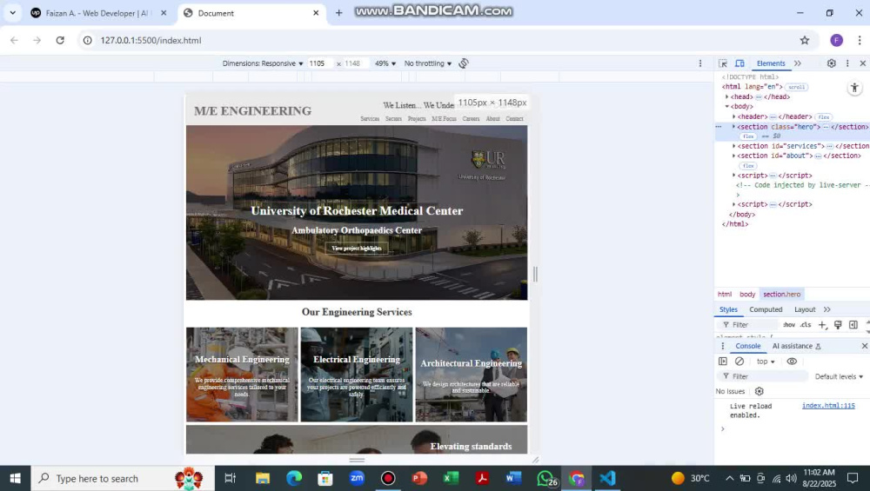Open DevTools settings gear at top
Viewport: 870px width, 491px height.
(x=831, y=63)
